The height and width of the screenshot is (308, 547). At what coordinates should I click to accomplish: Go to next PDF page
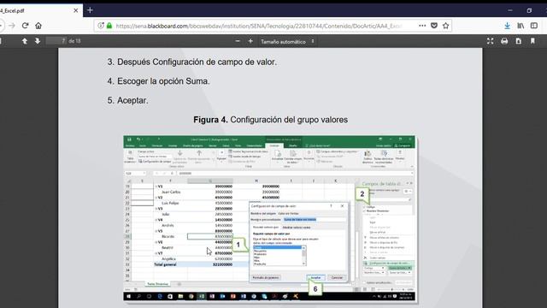coord(38,41)
